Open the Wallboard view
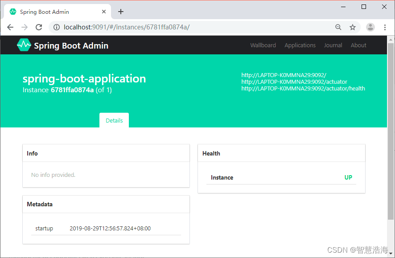Screen dimensions: 395x258 click(263, 45)
